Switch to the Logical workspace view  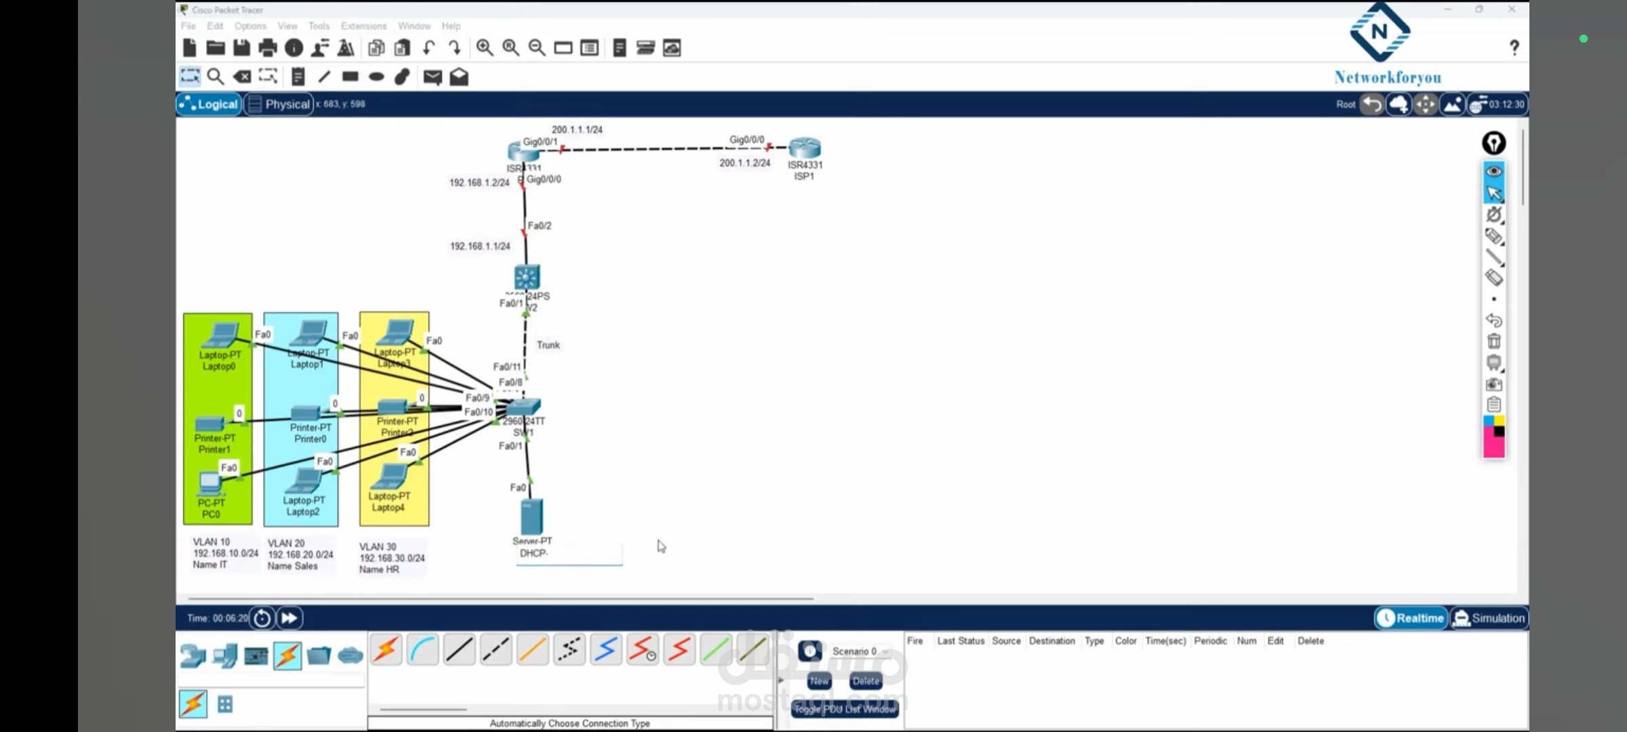point(209,104)
